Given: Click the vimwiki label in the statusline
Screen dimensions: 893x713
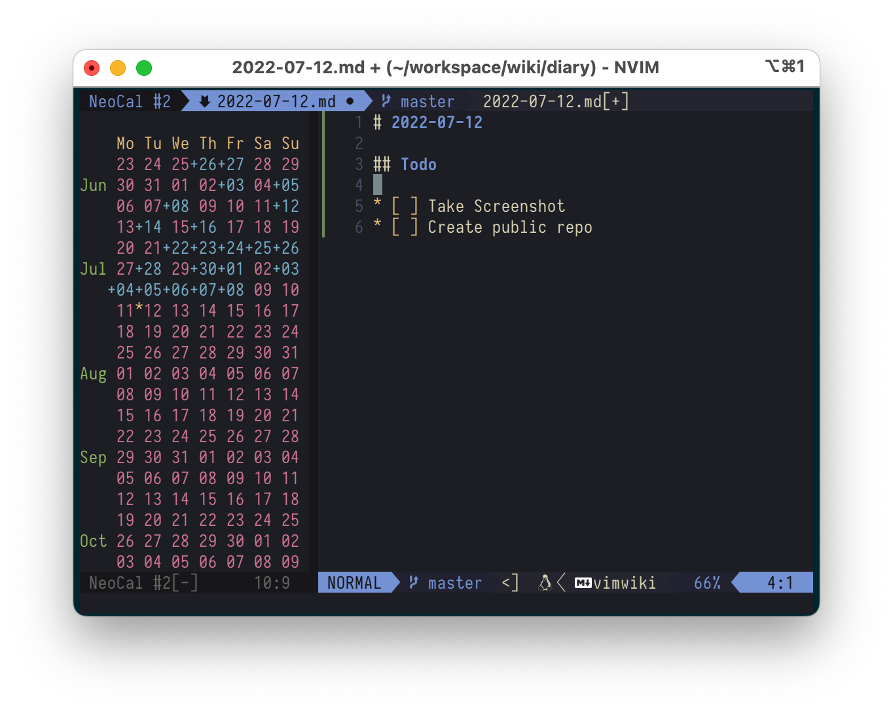Looking at the screenshot, I should click(x=624, y=582).
